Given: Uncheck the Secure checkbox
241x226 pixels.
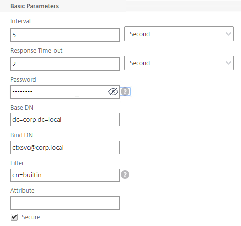Looking at the screenshot, I should coord(14,217).
